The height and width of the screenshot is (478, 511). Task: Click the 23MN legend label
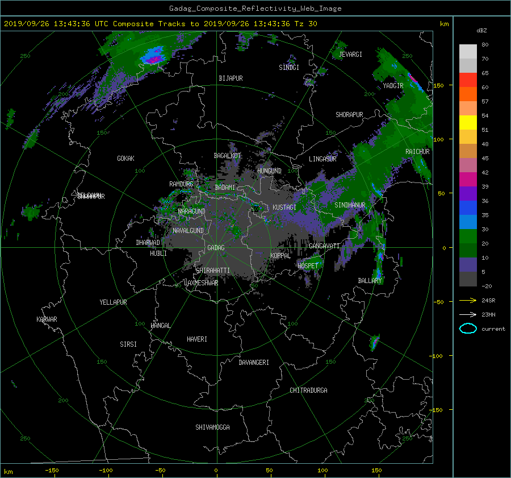pyautogui.click(x=488, y=314)
